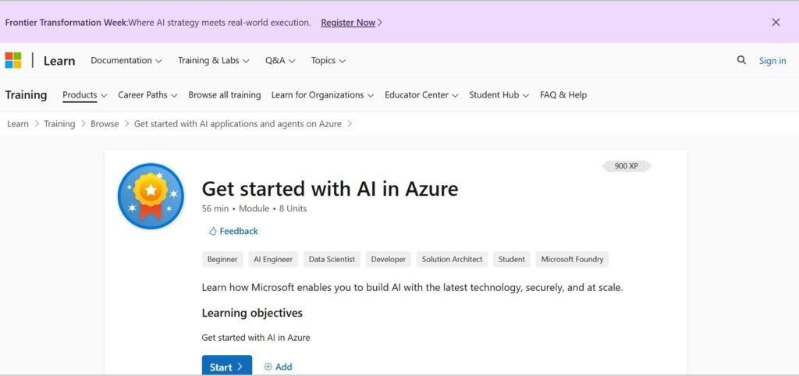The width and height of the screenshot is (799, 376).
Task: Click the Sign in link
Action: (x=772, y=61)
